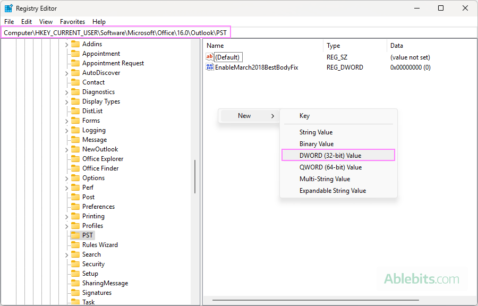Expand the Addins key
The width and height of the screenshot is (478, 306).
coord(66,45)
